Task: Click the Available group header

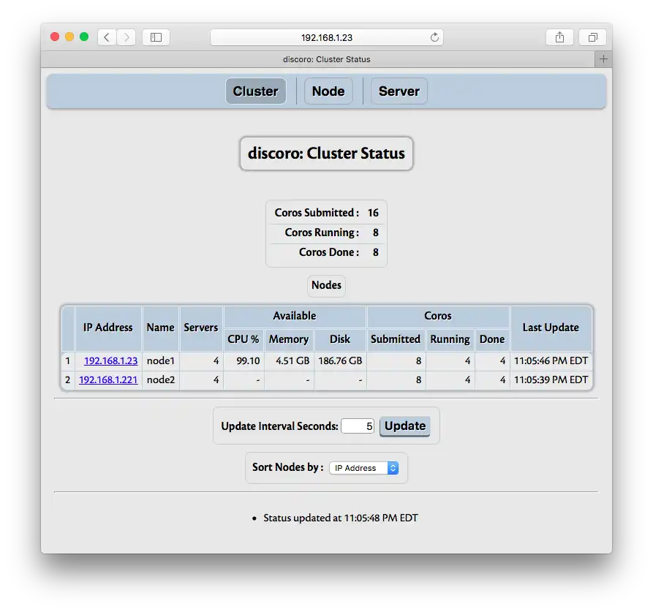Action: point(295,316)
